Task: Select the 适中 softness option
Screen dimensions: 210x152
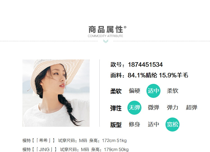Action: point(153,91)
